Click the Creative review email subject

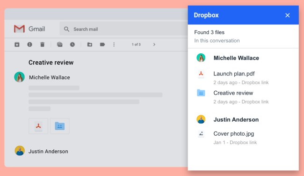[x=51, y=62]
